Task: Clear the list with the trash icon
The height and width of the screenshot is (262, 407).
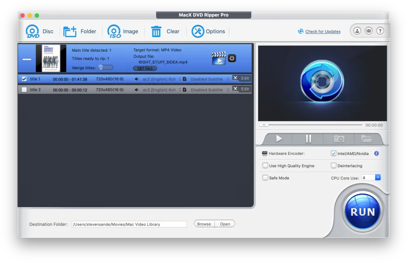Action: 156,31
